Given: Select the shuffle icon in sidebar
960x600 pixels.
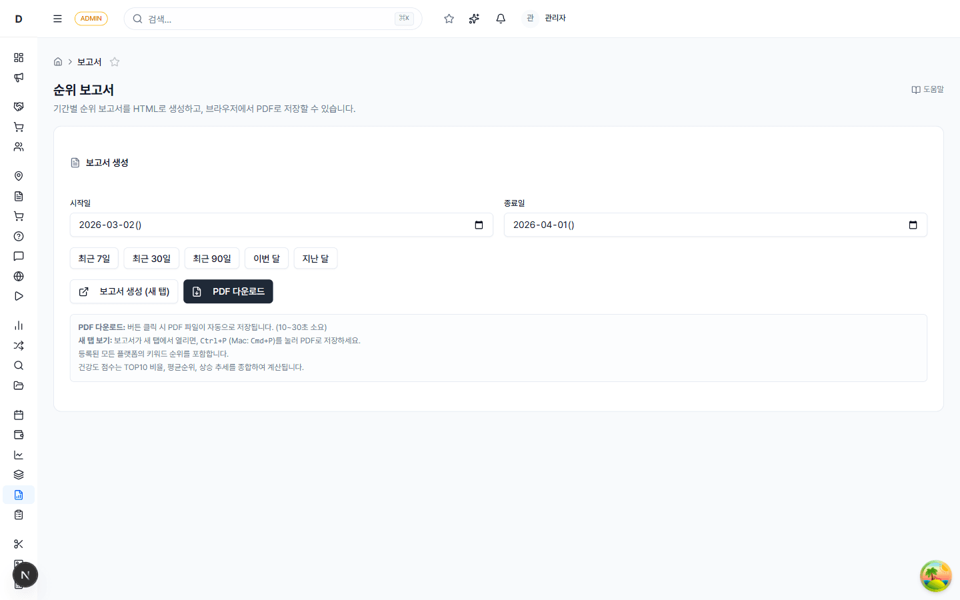Looking at the screenshot, I should click(19, 345).
